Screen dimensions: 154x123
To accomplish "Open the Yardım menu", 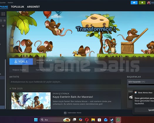I will pos(10,3).
